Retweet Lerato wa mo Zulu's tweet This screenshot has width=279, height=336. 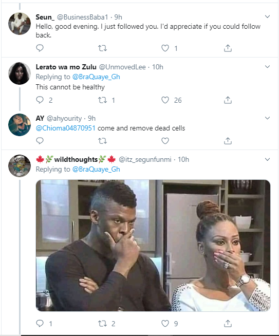102,100
